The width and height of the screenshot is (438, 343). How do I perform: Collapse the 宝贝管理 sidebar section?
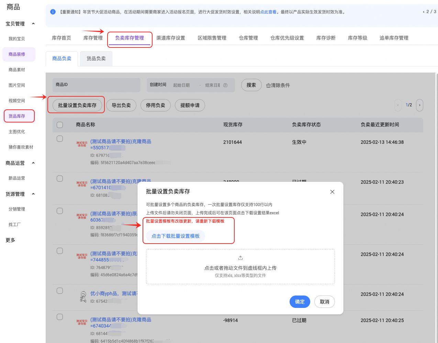pos(33,24)
